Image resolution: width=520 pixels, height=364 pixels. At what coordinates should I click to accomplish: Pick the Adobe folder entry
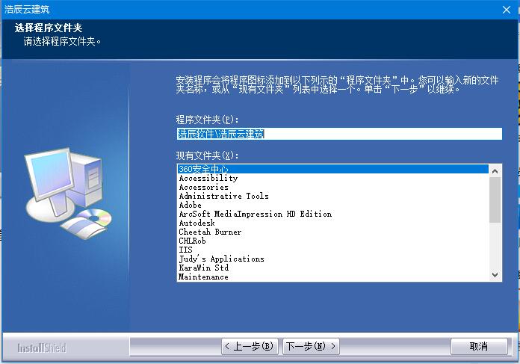pos(190,205)
